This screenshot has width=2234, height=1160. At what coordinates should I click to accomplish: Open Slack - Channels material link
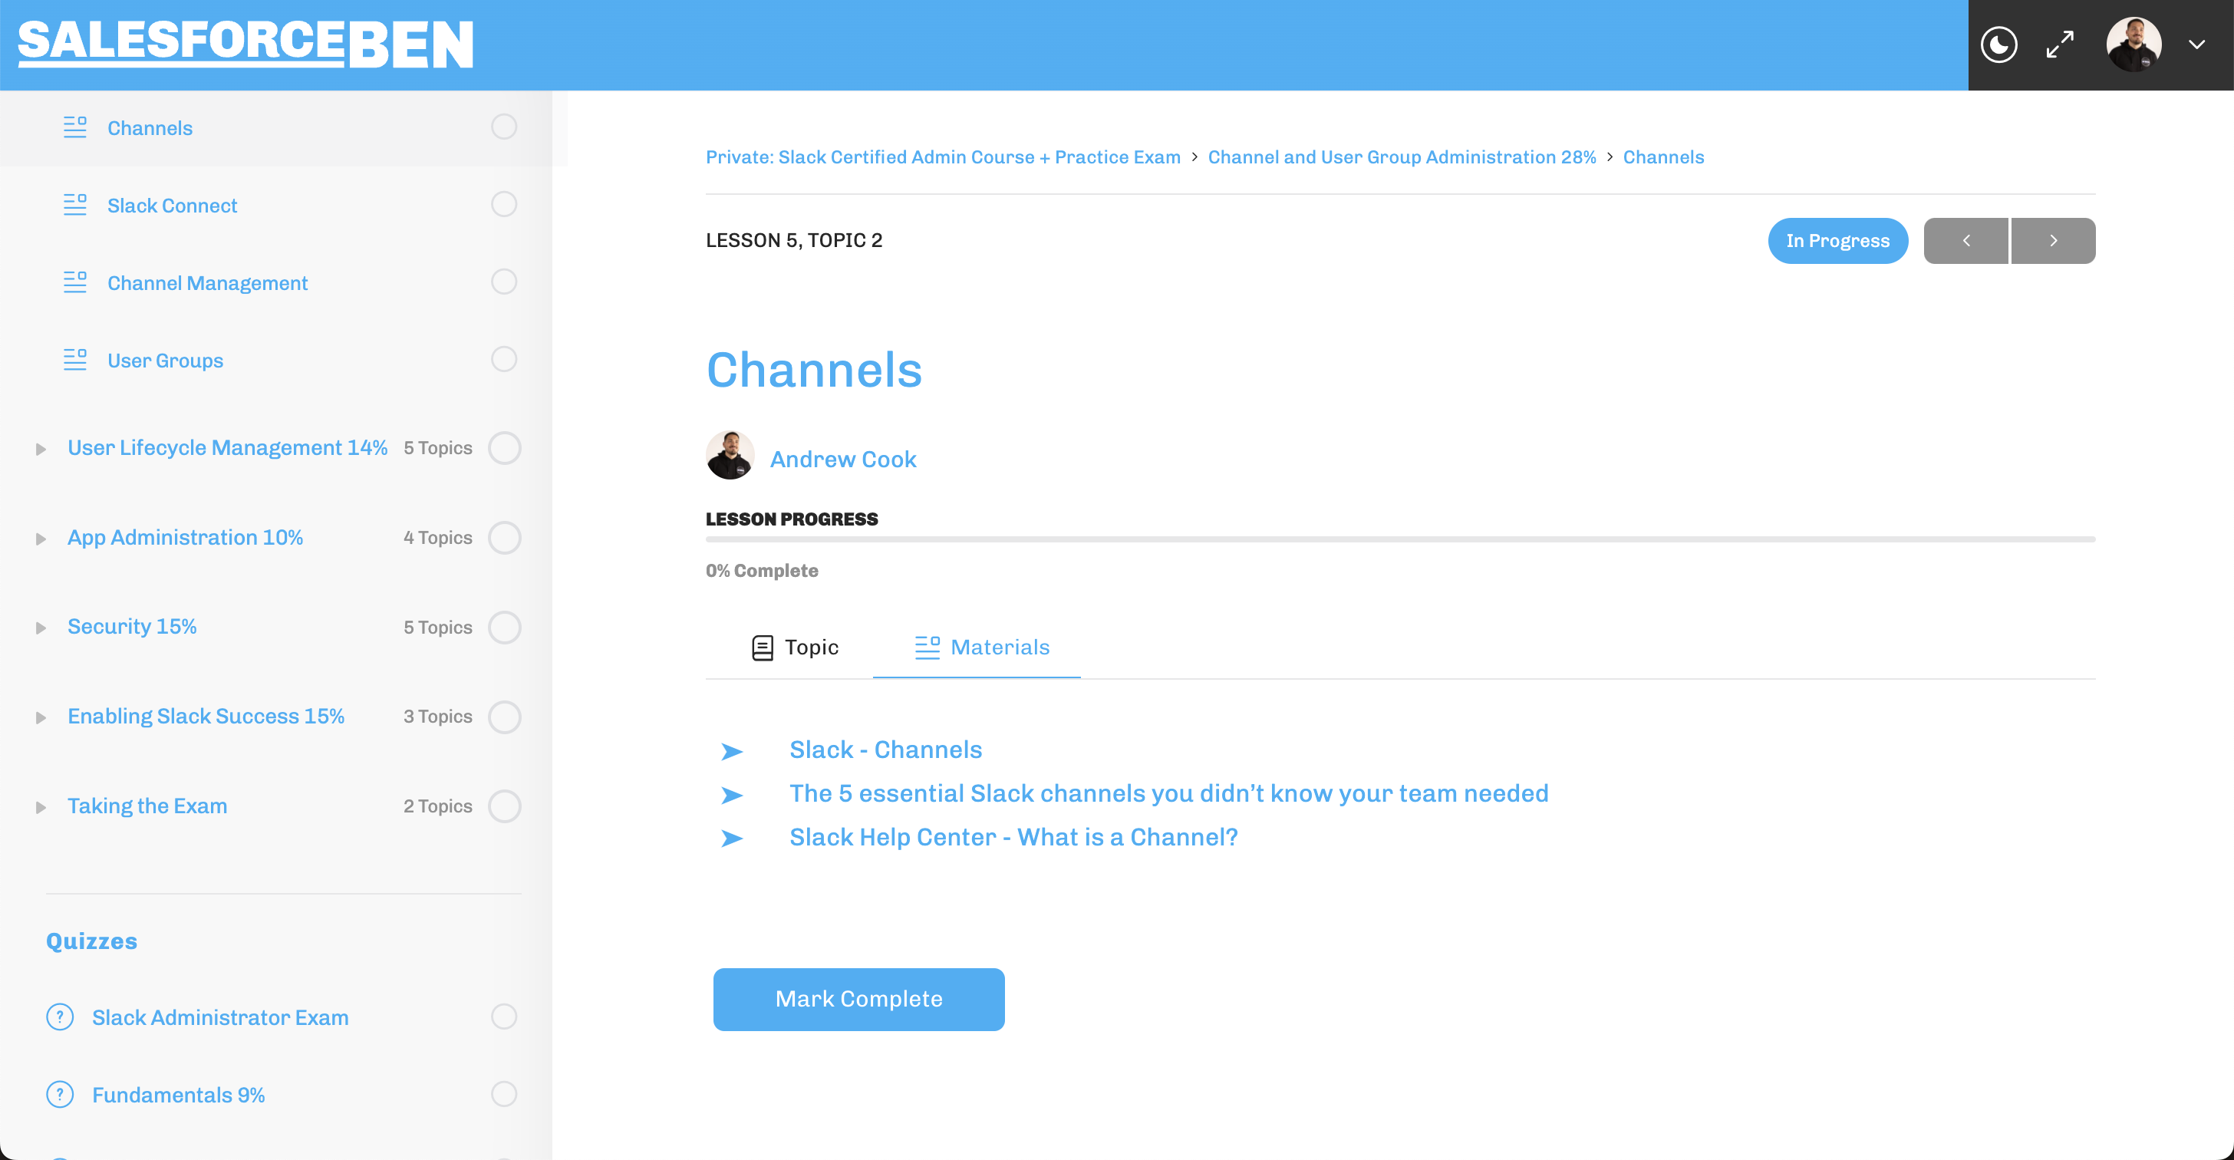tap(885, 750)
